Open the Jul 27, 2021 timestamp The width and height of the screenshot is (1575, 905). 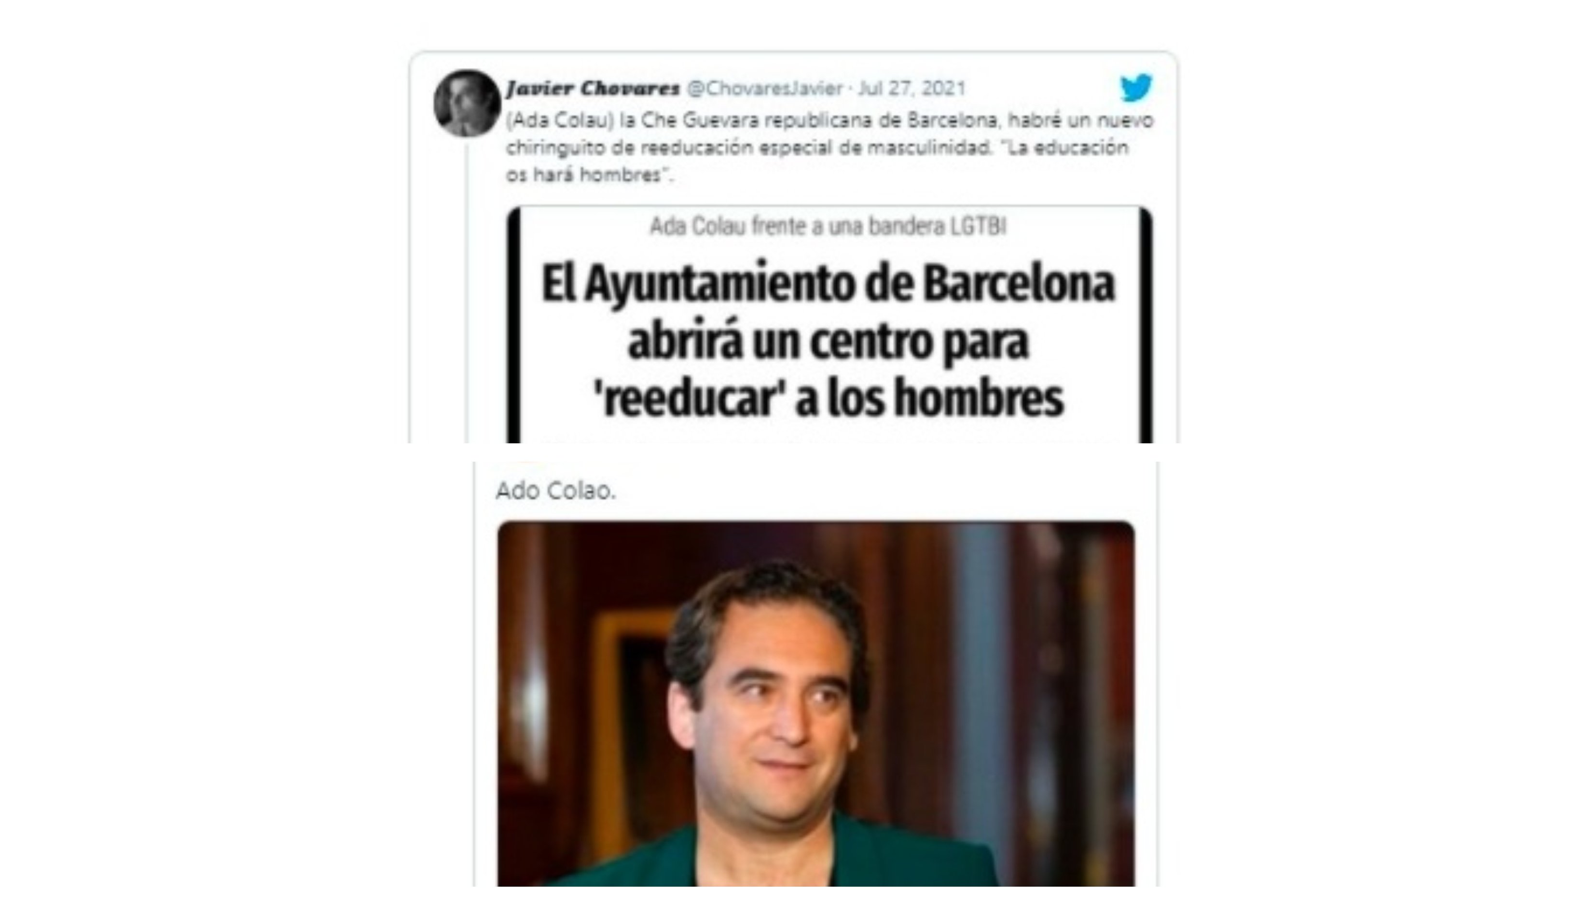pos(912,88)
